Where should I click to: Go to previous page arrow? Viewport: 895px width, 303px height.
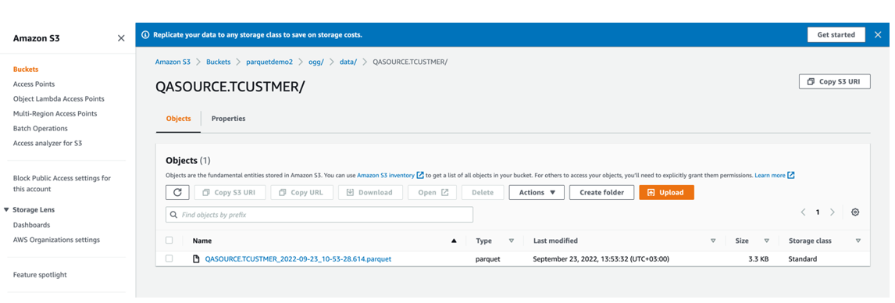coord(803,212)
